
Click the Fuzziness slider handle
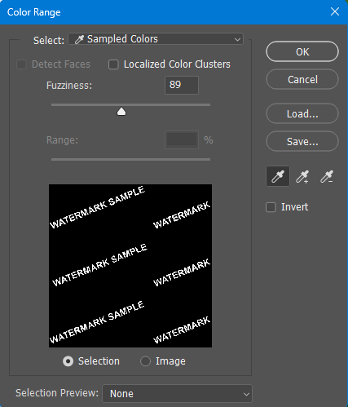(x=121, y=112)
